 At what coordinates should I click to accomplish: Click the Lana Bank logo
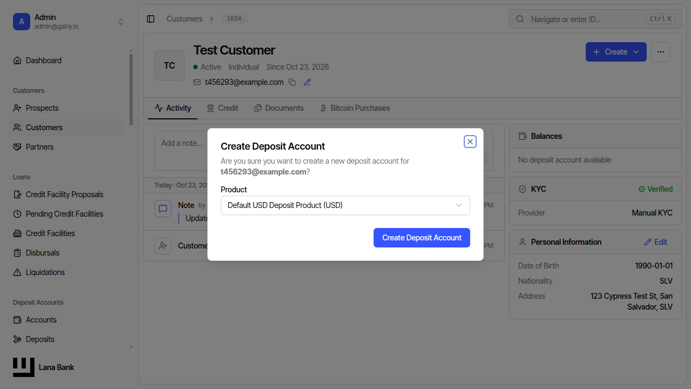24,367
